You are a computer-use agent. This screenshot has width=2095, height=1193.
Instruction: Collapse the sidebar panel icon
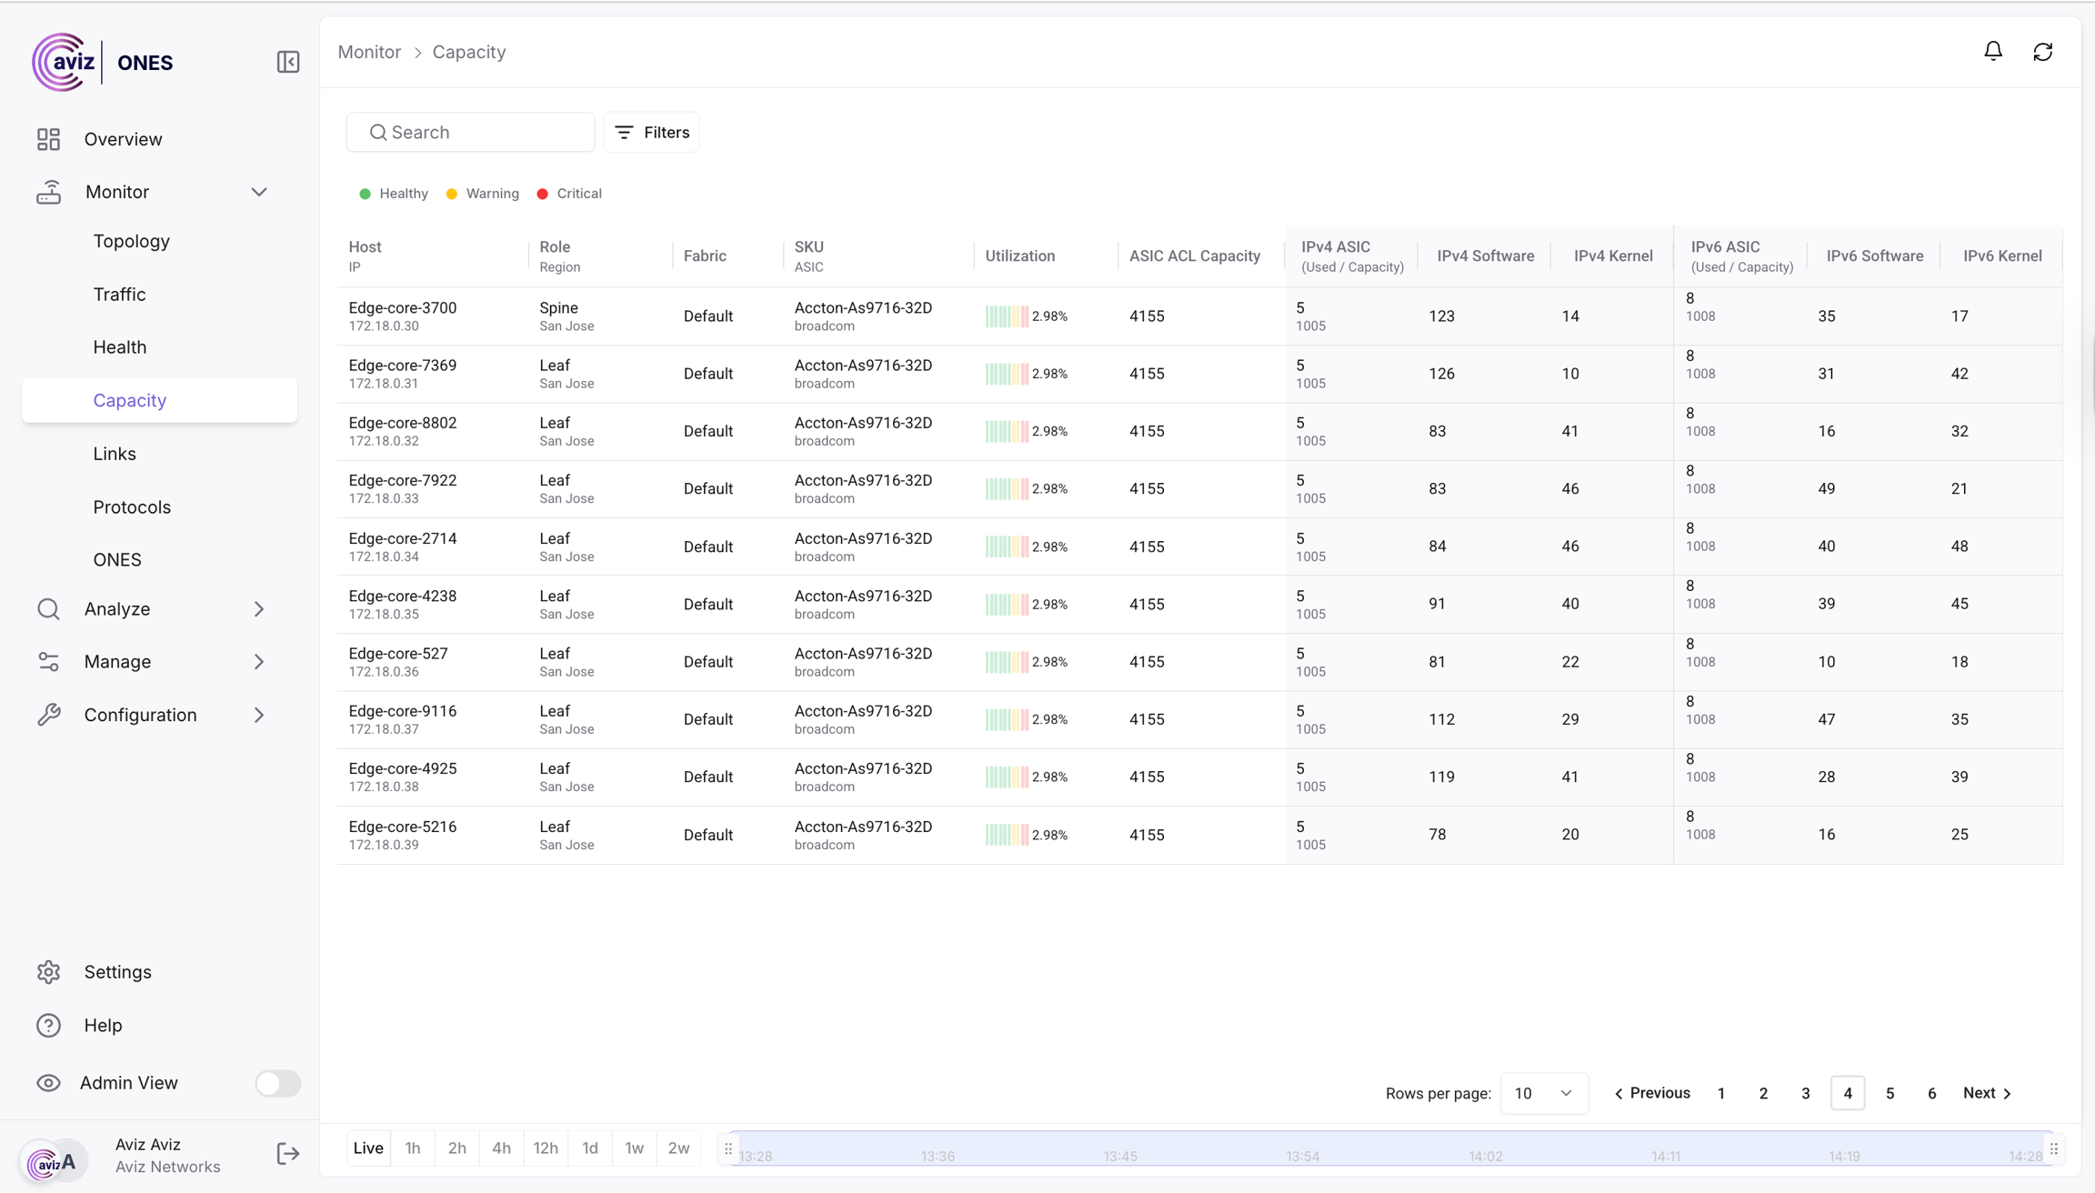coord(287,62)
